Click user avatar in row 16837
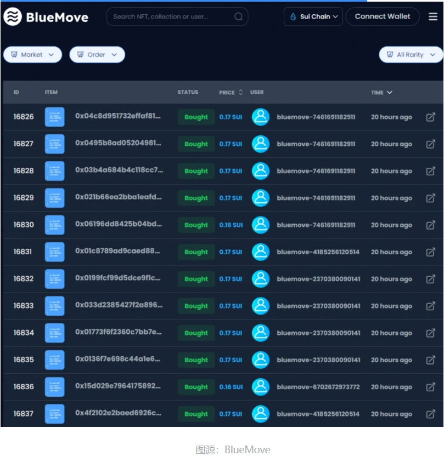 pyautogui.click(x=261, y=414)
